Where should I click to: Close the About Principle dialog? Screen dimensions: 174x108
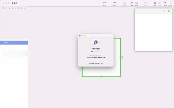(x=80, y=36)
